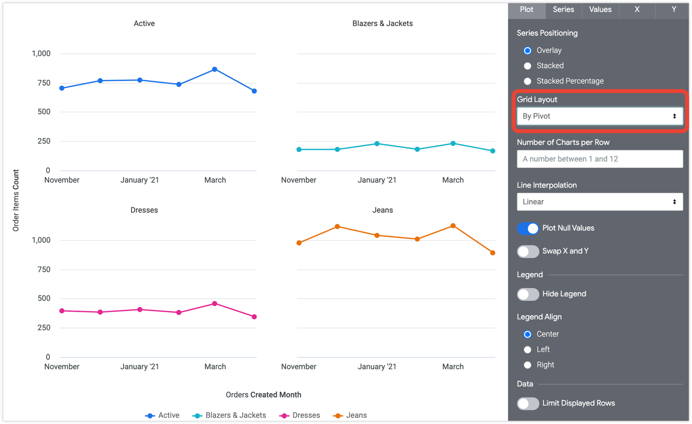Click the Active legend marker icon
692x424 pixels.
pos(150,416)
